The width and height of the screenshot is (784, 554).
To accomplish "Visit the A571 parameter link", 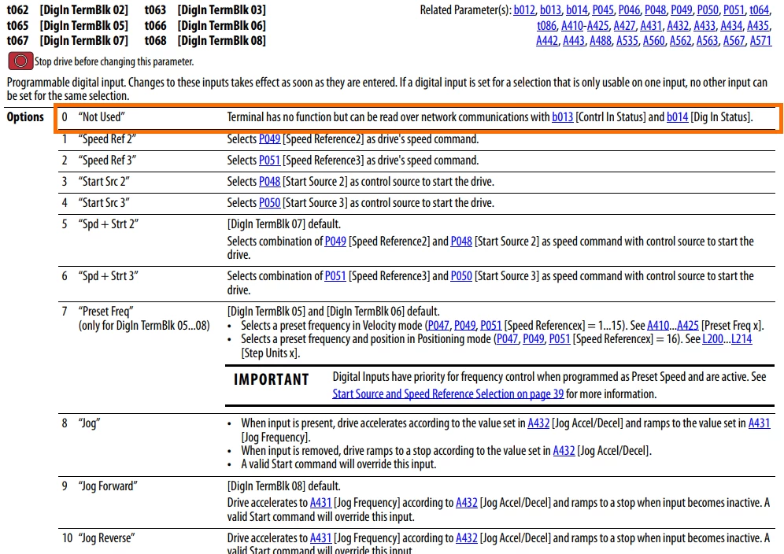I will pos(760,40).
